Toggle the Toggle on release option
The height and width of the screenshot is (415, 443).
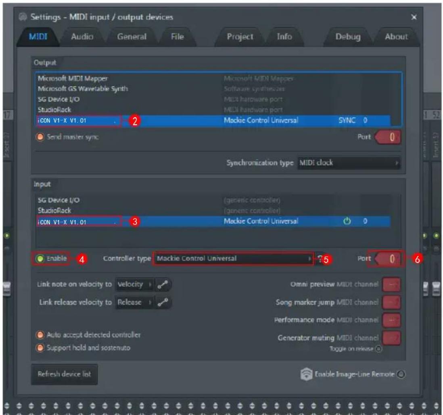(x=378, y=349)
